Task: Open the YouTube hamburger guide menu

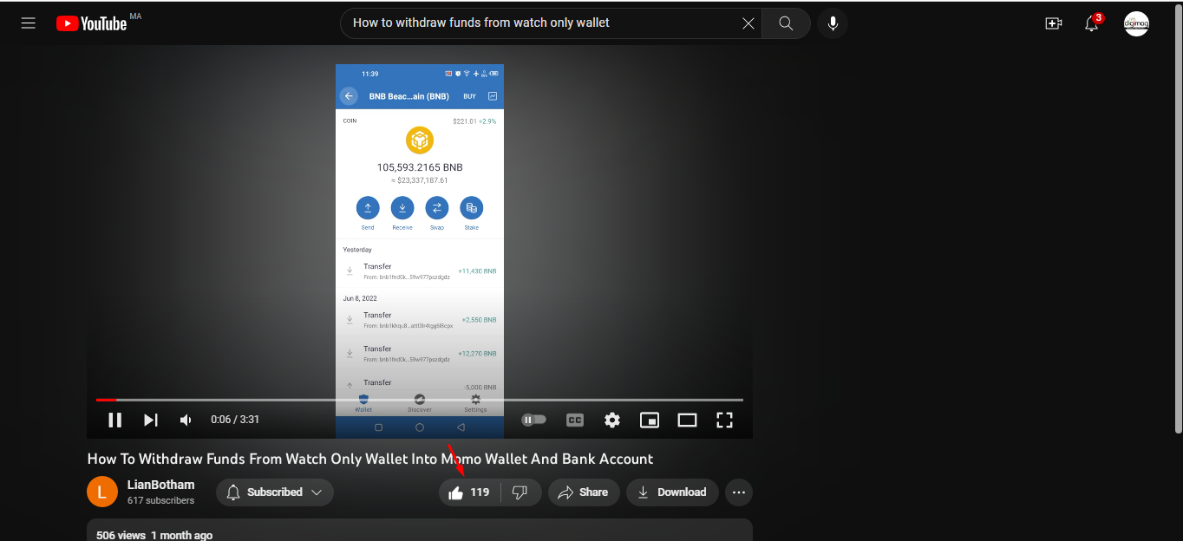Action: coord(29,23)
